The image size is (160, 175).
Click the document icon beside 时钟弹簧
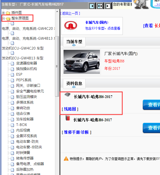coord(12,153)
